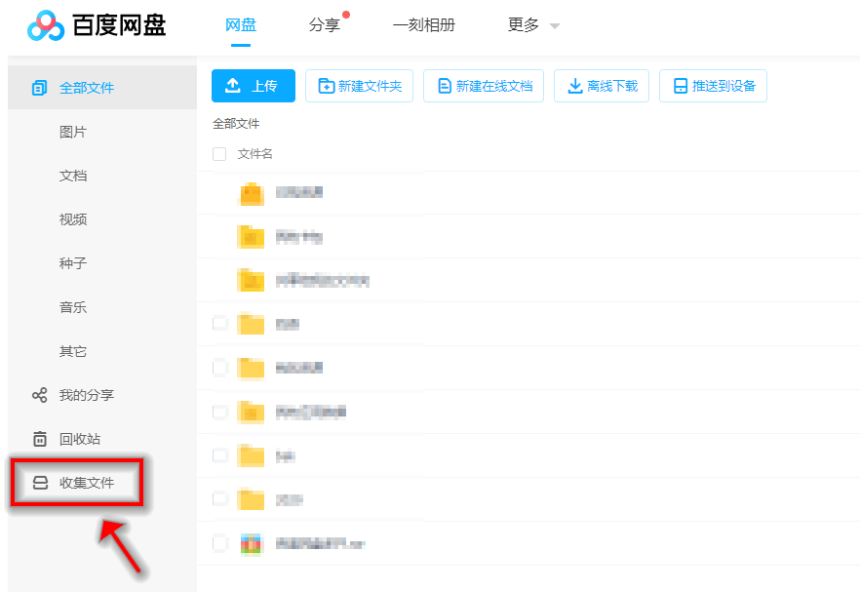Check the box for the last file row
Viewport: 860px width, 592px height.
(219, 542)
